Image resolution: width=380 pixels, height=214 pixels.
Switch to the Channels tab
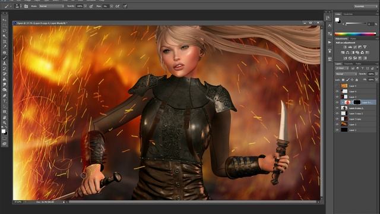pos(349,64)
